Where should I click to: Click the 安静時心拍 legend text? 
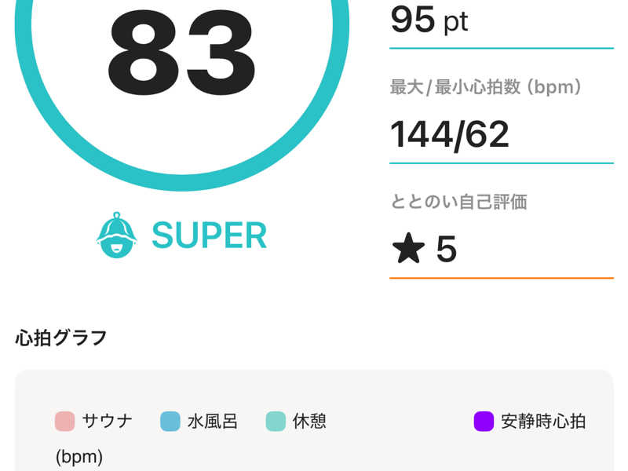click(x=543, y=422)
